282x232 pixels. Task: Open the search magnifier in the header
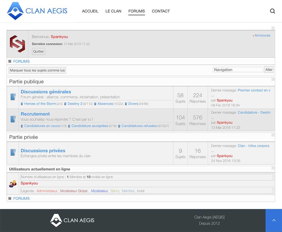(272, 11)
